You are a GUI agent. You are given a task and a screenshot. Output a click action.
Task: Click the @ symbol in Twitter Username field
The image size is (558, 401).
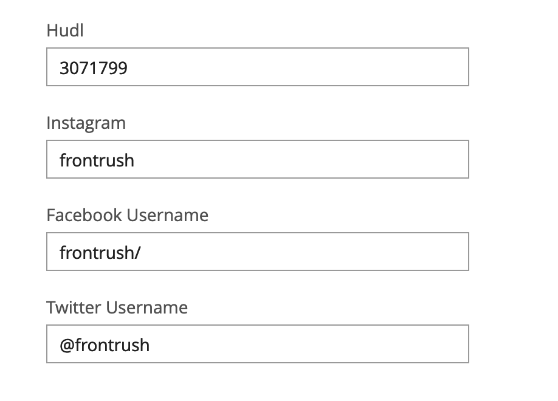click(x=67, y=346)
